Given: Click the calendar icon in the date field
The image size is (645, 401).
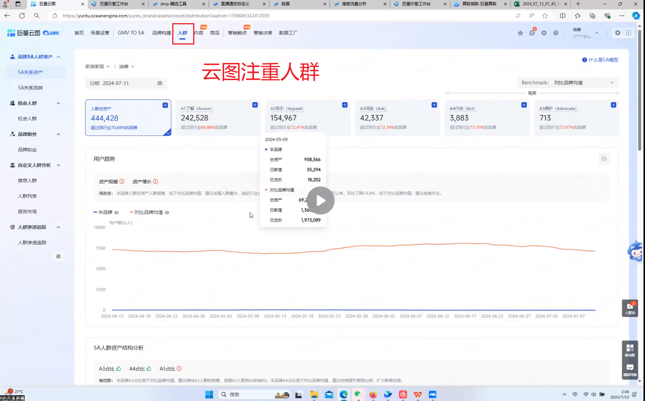Looking at the screenshot, I should (x=160, y=83).
